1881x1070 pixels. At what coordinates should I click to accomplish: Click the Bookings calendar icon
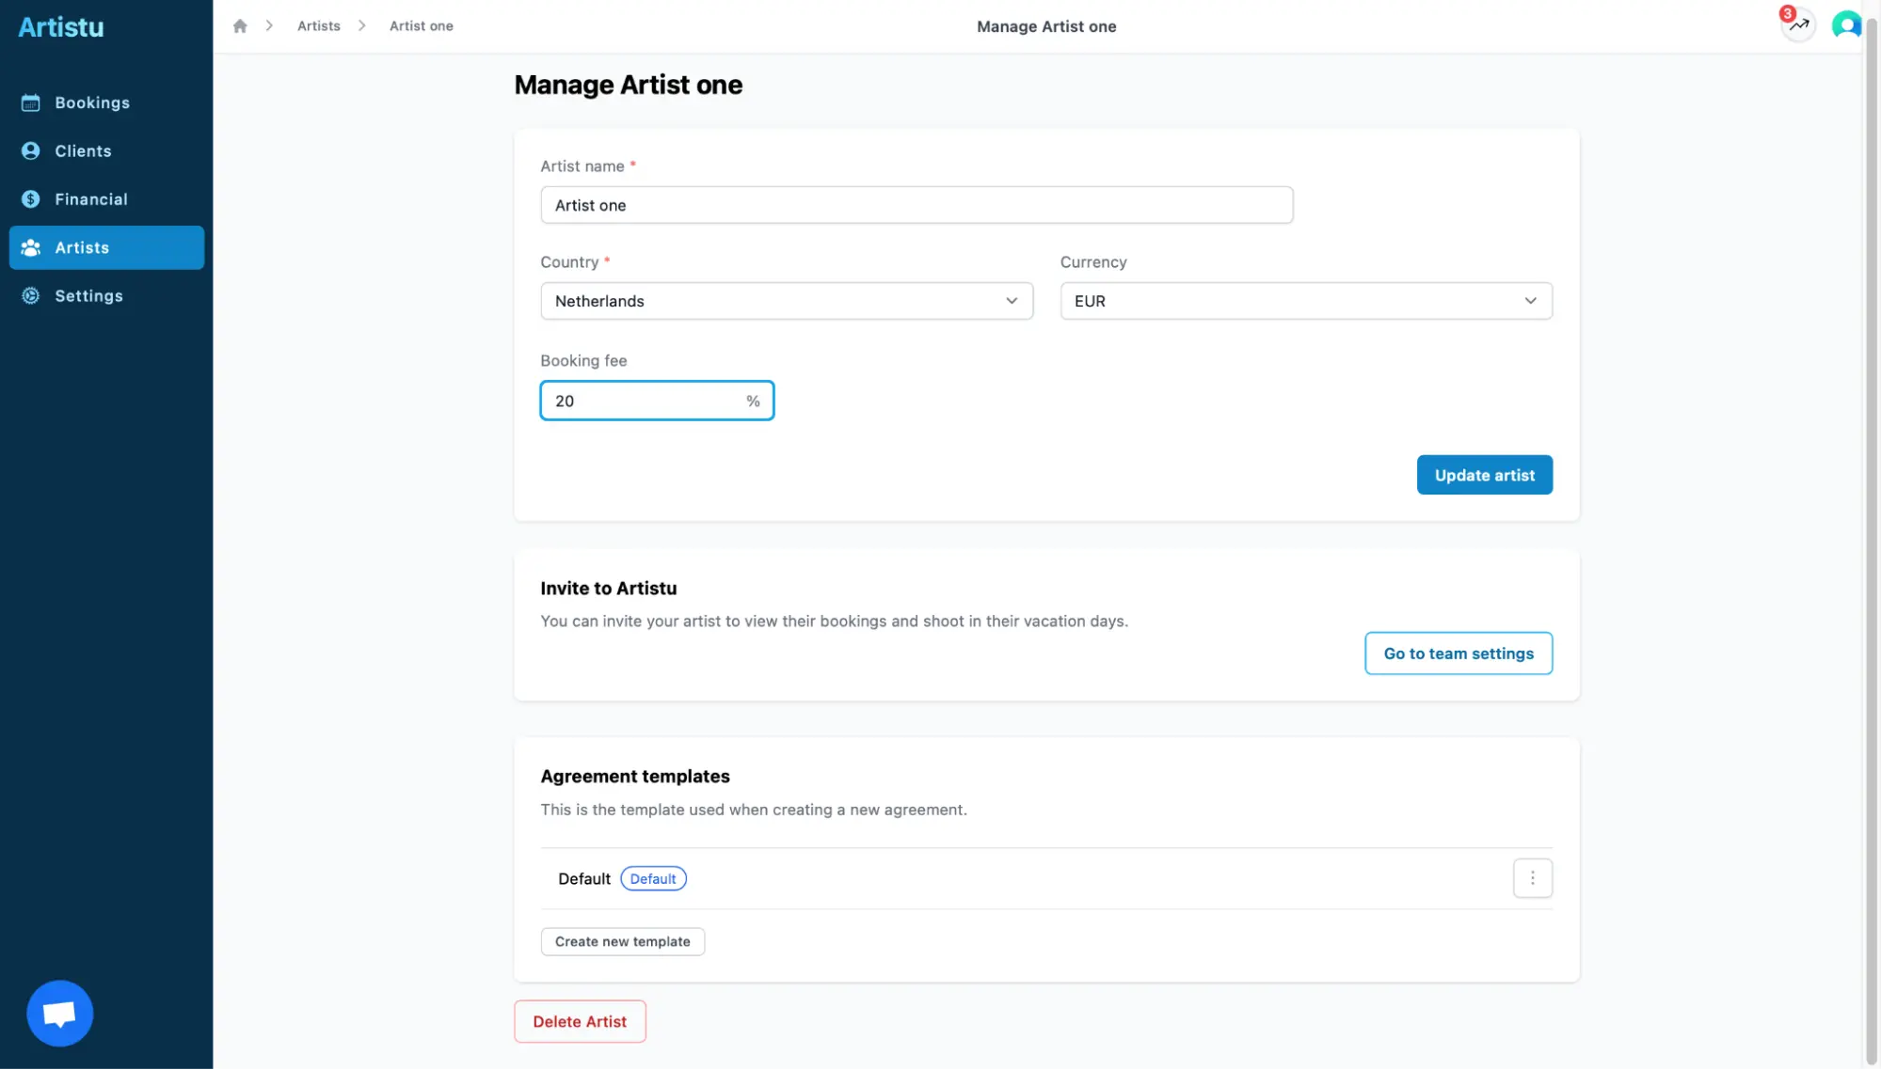31,102
